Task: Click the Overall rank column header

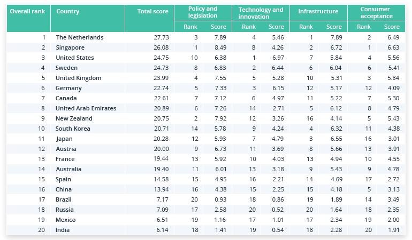Action: tap(28, 11)
